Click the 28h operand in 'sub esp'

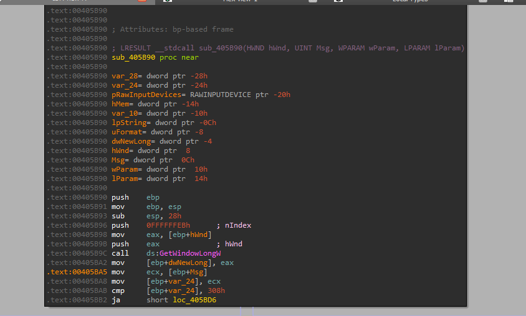(x=175, y=216)
